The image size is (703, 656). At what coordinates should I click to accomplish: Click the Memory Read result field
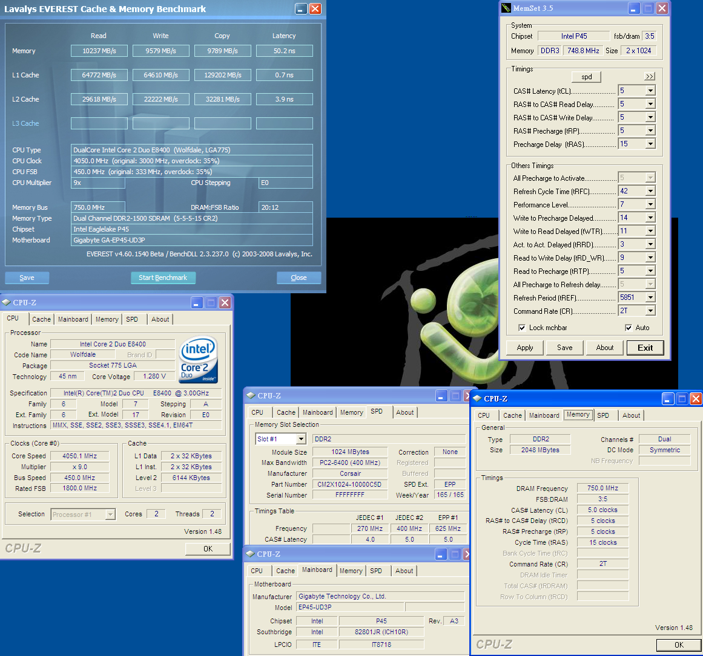99,51
